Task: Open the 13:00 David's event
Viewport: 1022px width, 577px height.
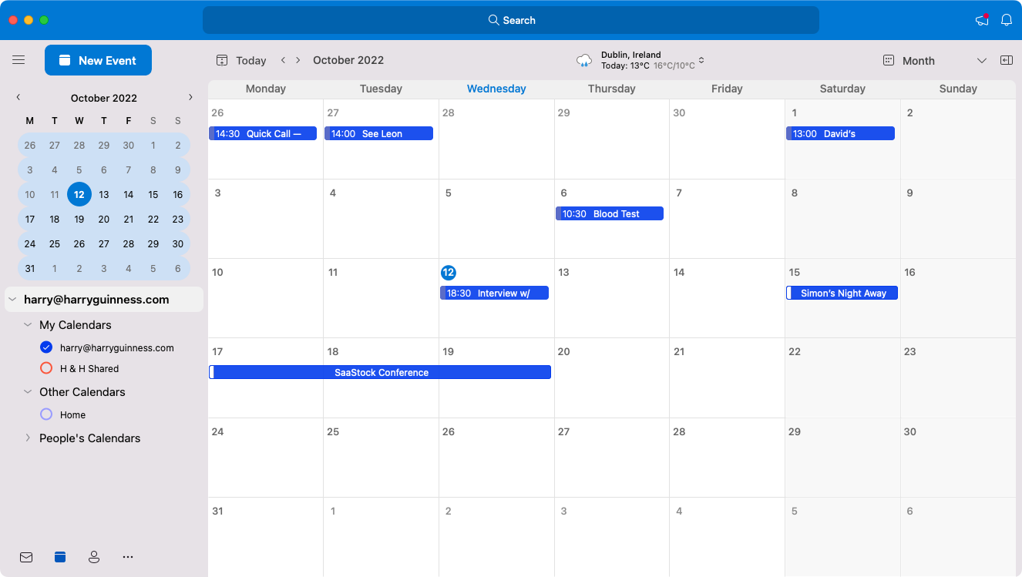Action: (x=840, y=133)
